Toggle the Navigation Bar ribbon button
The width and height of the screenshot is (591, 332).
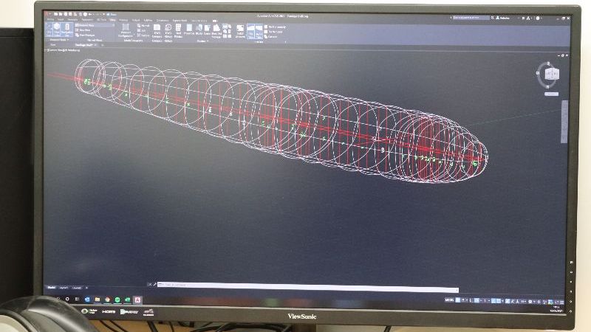point(67,30)
